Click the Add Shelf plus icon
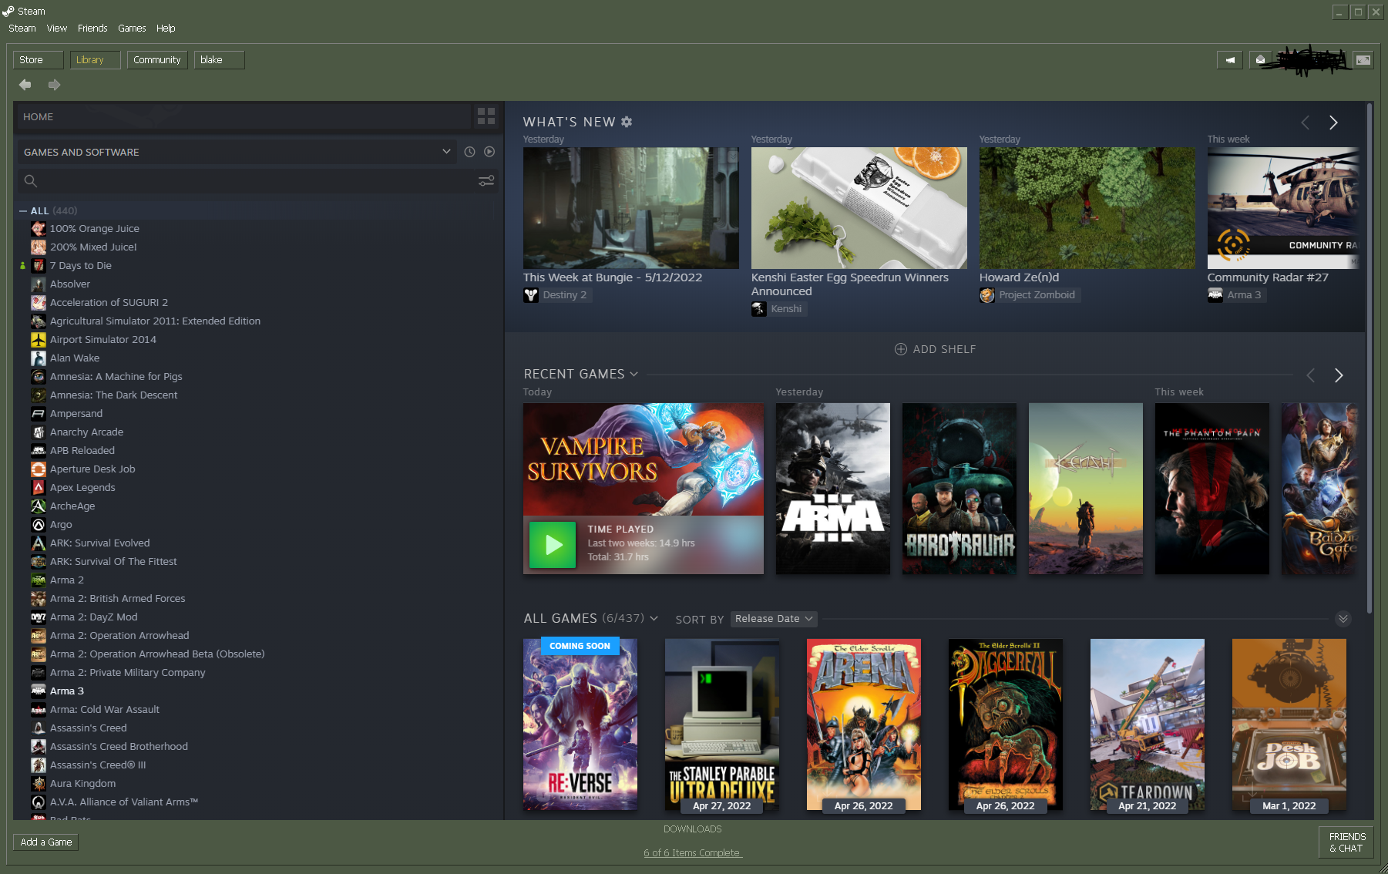This screenshot has height=874, width=1388. (x=900, y=349)
